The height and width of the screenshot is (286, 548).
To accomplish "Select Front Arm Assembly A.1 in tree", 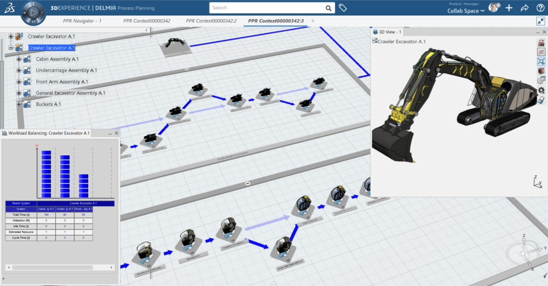I will 61,82.
